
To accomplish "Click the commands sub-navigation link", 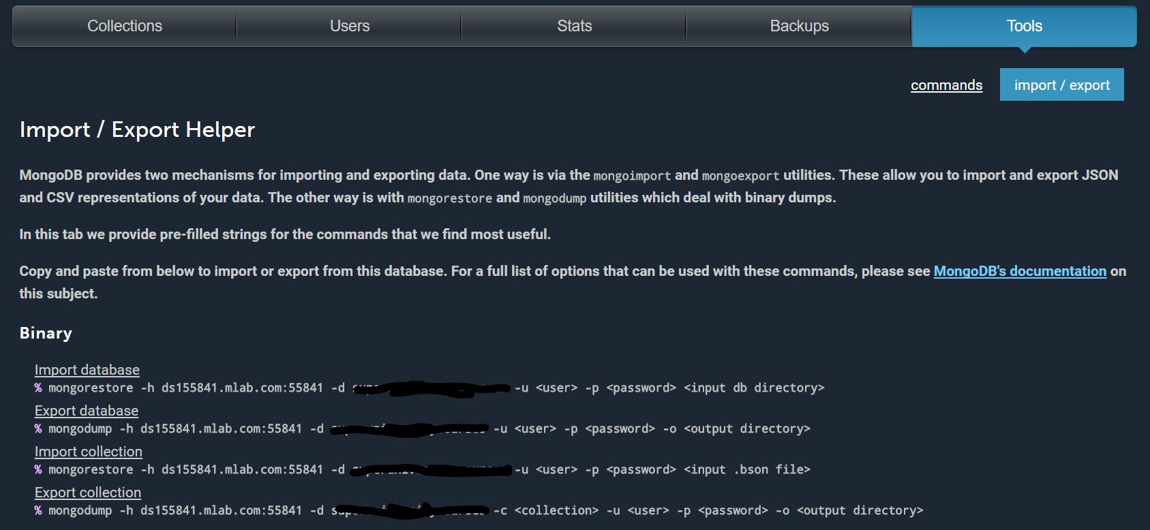I will pyautogui.click(x=946, y=85).
